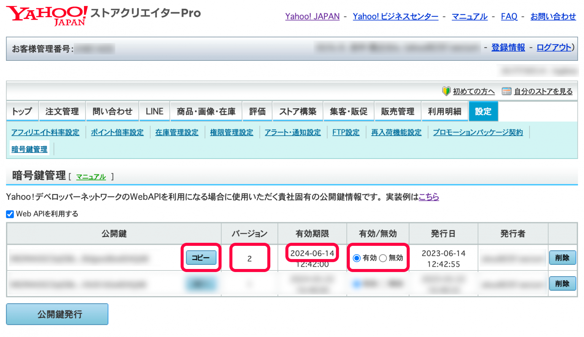This screenshot has height=337, width=584.
Task: Open the ストア構築 tab
Action: [298, 111]
